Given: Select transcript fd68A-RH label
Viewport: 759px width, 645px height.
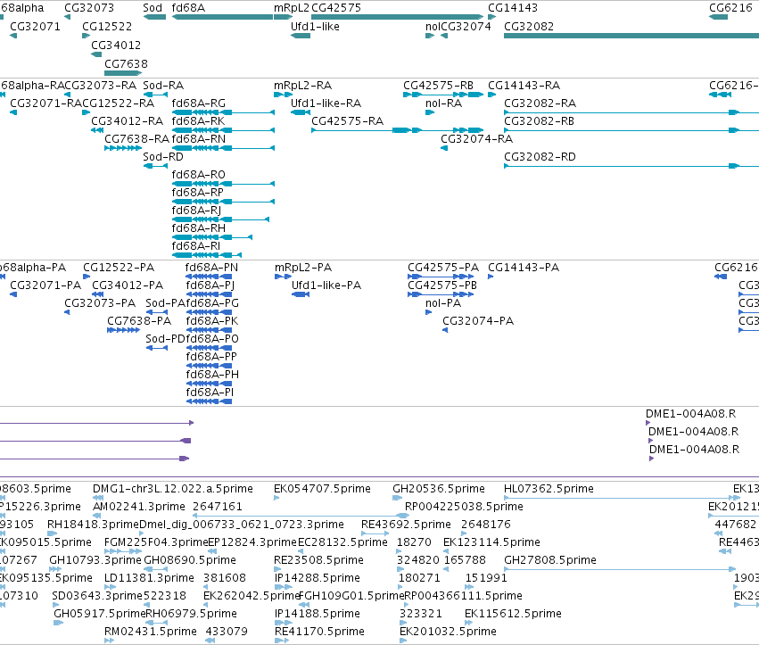Looking at the screenshot, I should [199, 228].
